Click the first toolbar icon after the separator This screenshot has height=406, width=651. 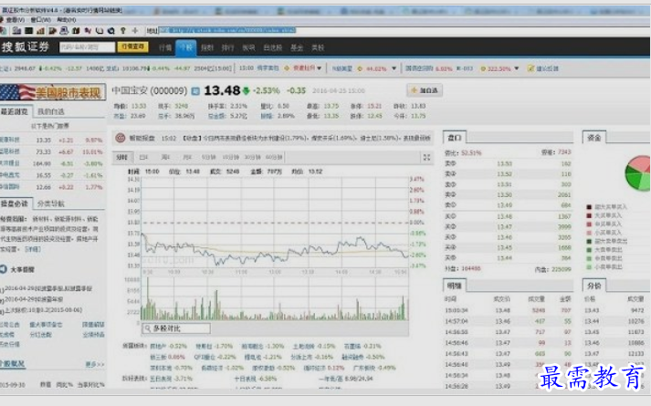16,31
